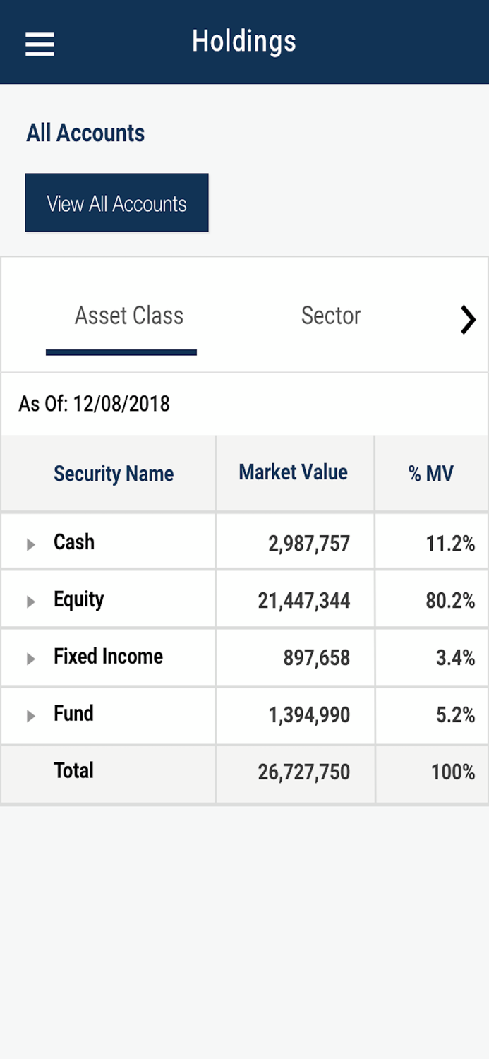489x1059 pixels.
Task: Expand the Fixed Income asset class row
Action: pyautogui.click(x=31, y=658)
